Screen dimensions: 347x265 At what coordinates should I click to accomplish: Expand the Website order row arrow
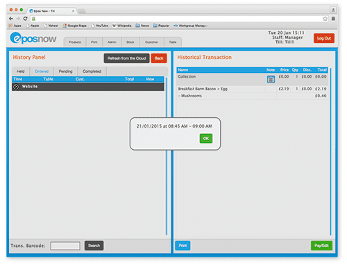(16, 87)
